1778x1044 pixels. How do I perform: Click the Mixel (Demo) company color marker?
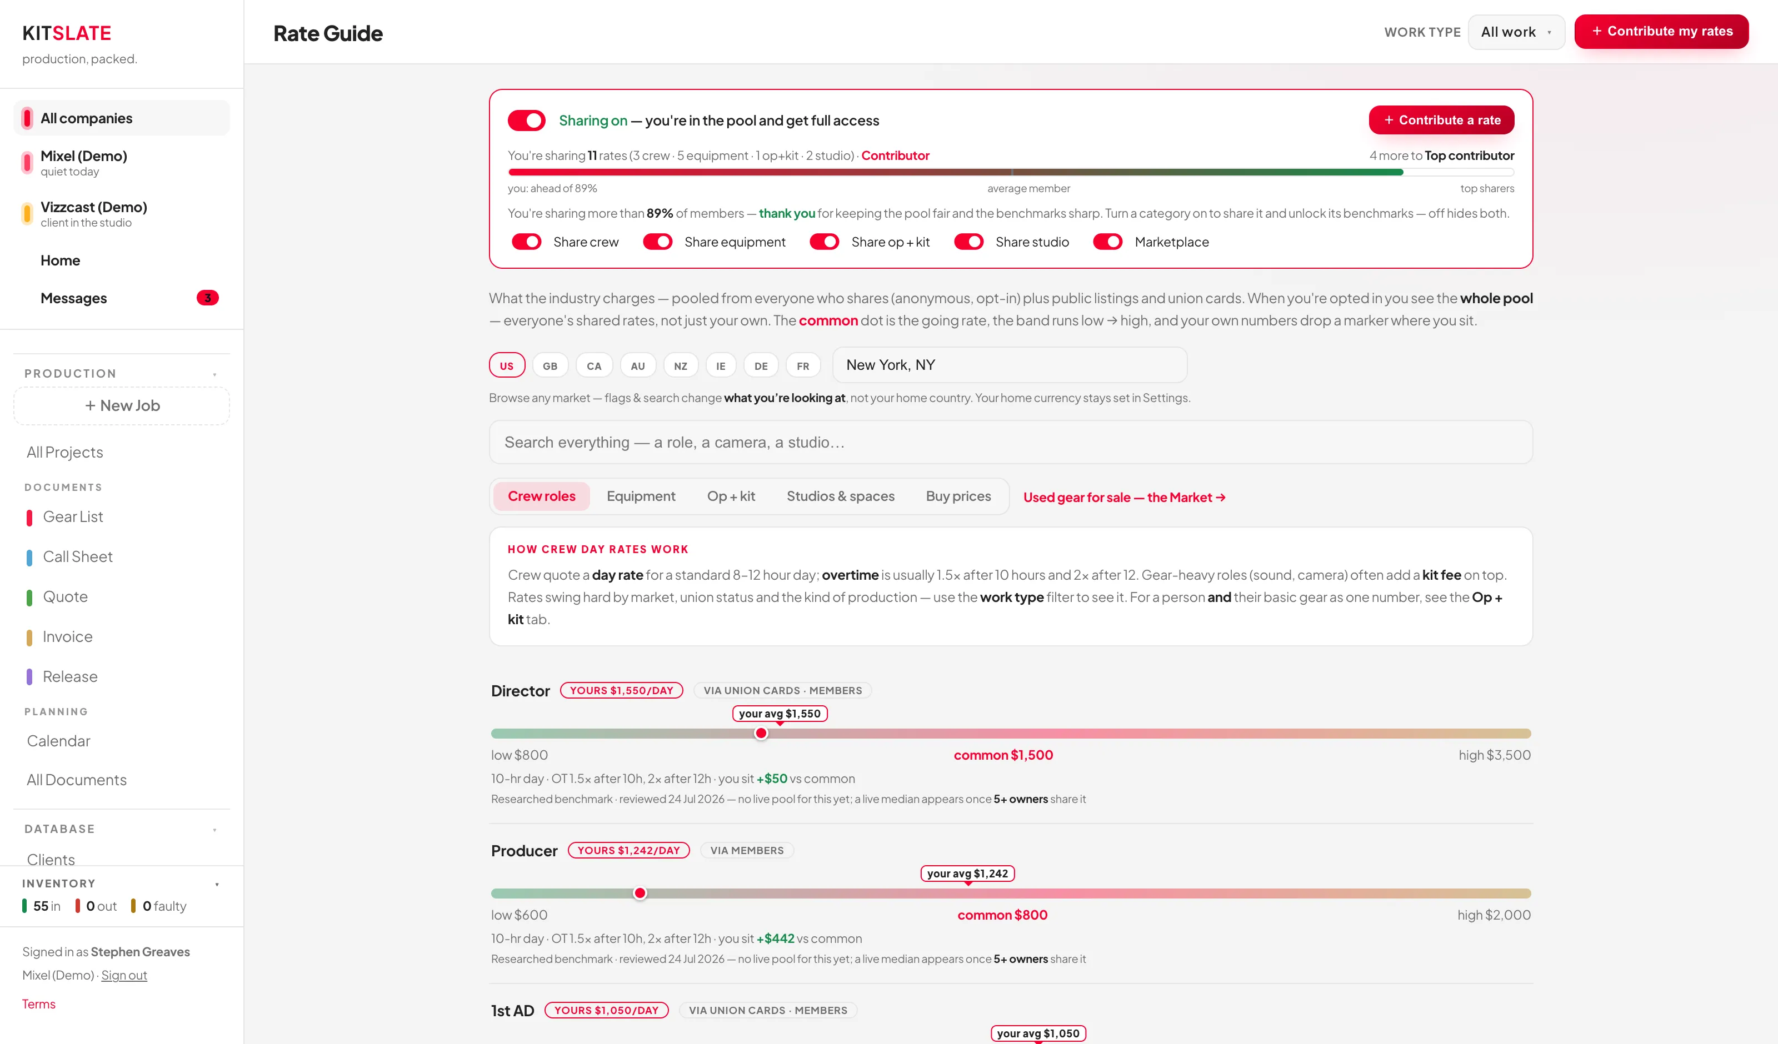(x=27, y=163)
